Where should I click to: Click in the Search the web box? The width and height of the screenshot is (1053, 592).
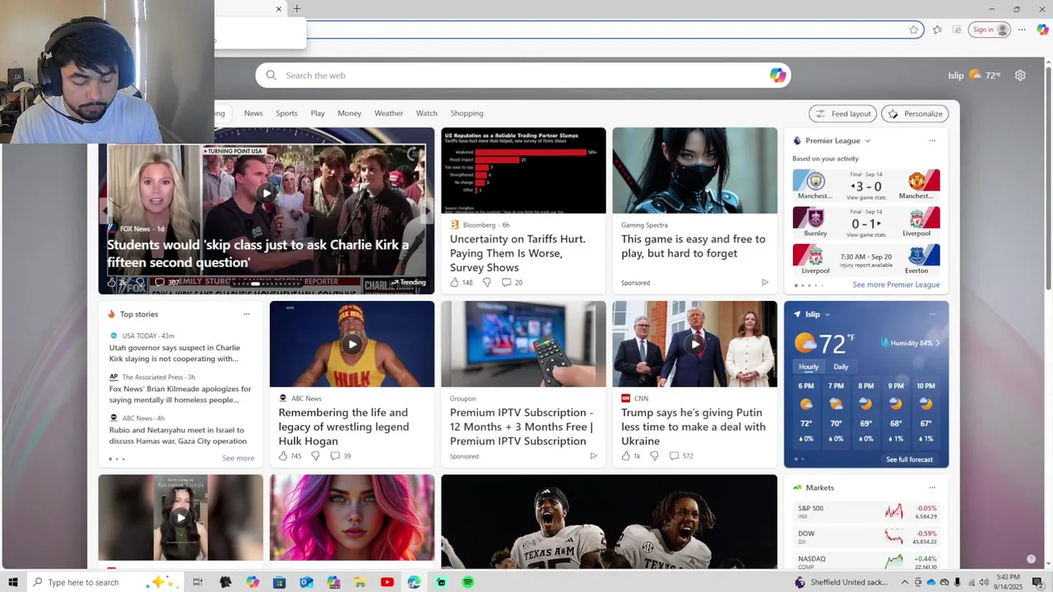click(x=522, y=76)
